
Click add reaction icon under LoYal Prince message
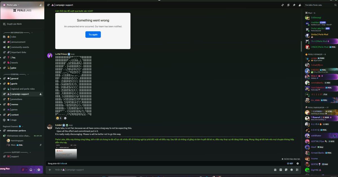pyautogui.click(x=65, y=118)
